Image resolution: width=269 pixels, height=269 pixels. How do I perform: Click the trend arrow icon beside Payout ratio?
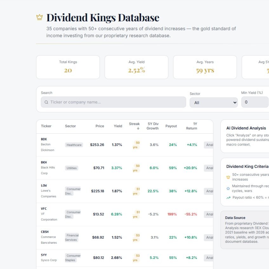(x=228, y=198)
